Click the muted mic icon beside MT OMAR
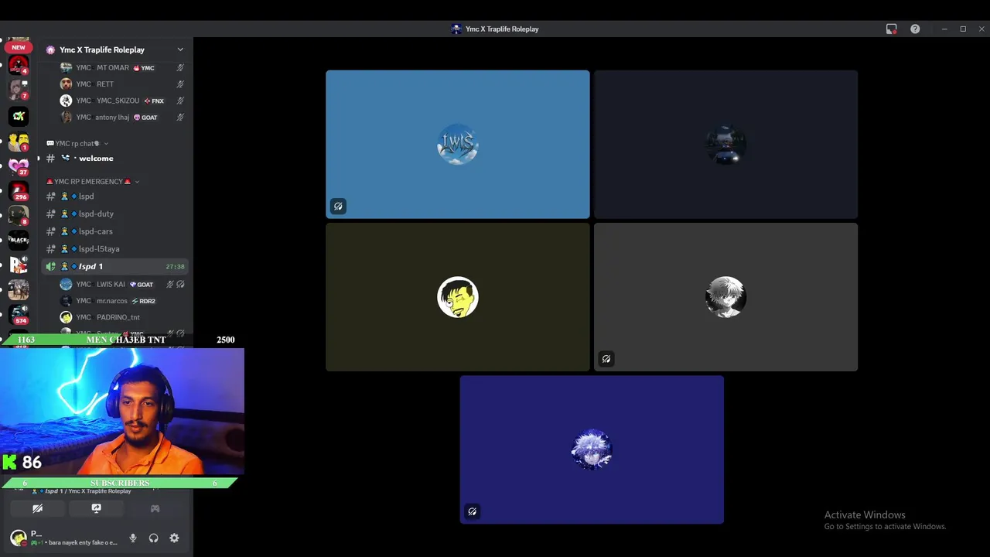 pos(180,67)
